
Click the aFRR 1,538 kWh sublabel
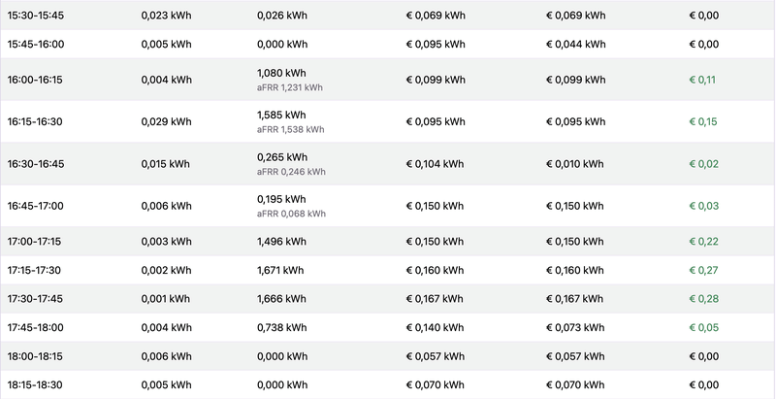pyautogui.click(x=290, y=130)
